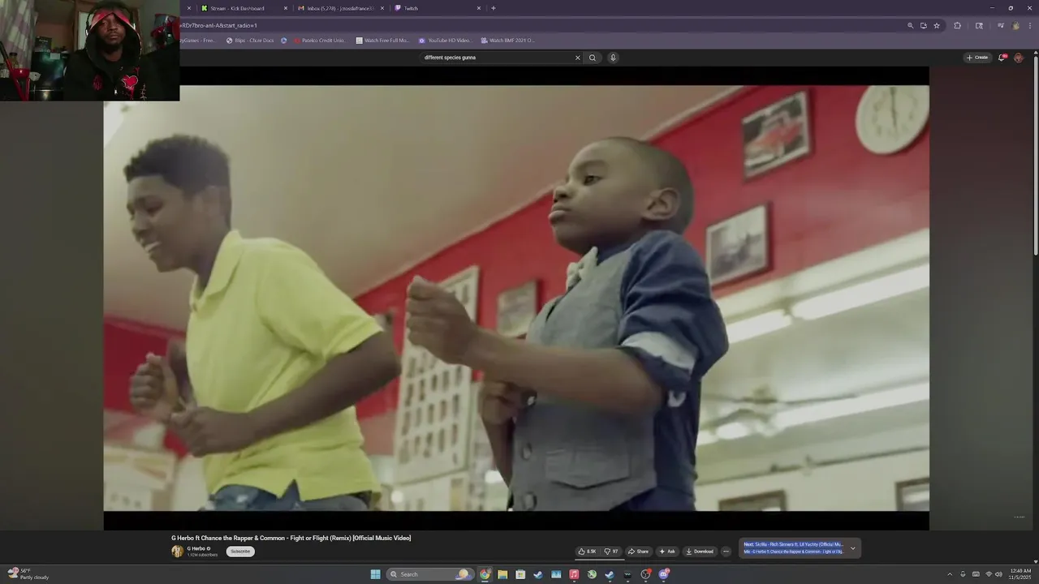Image resolution: width=1039 pixels, height=584 pixels.
Task: Open the YouTube account avatar menu
Action: point(1019,58)
